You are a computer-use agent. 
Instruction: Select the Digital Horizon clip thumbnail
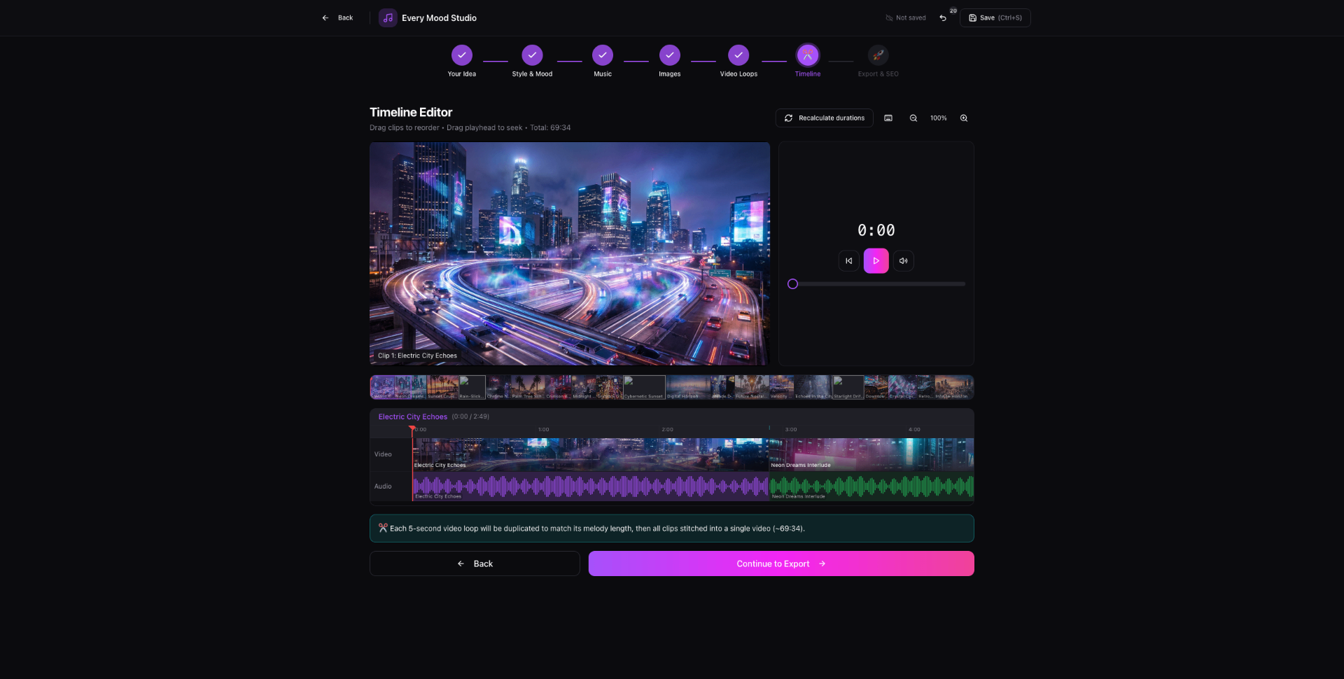point(687,387)
